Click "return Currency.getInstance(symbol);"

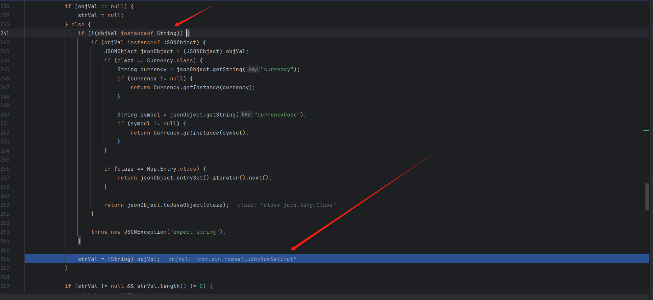click(189, 133)
